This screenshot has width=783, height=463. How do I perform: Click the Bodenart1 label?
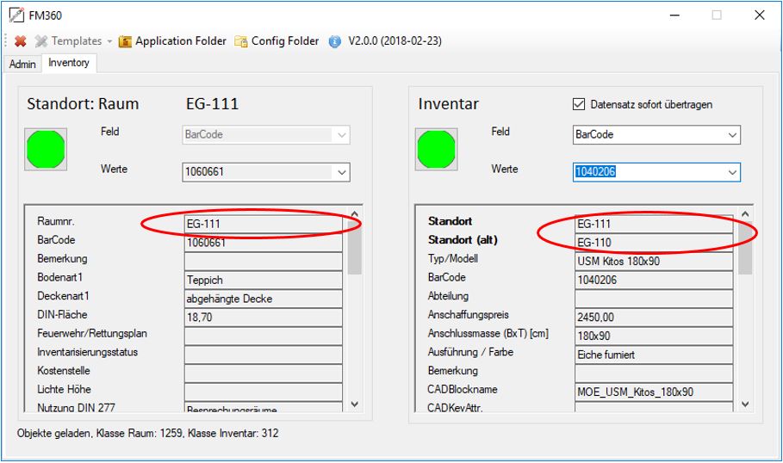tap(60, 277)
